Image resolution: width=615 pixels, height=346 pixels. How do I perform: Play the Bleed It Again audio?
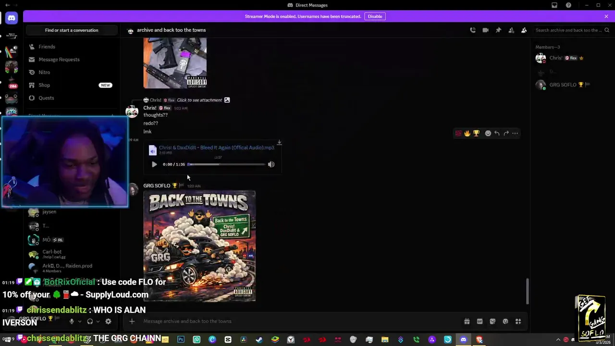point(154,164)
